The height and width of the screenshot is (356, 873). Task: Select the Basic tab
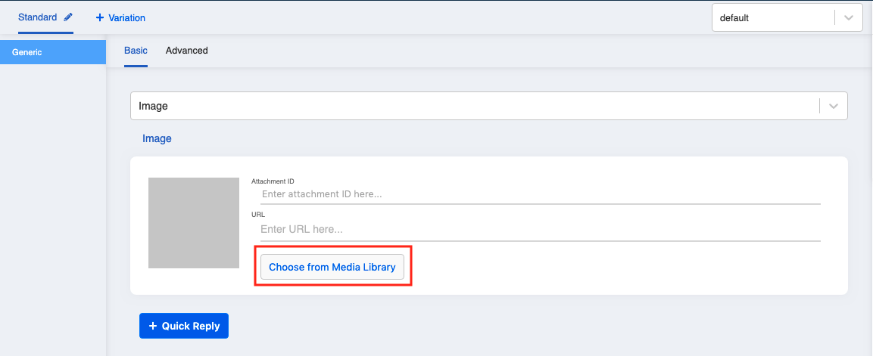coord(136,51)
